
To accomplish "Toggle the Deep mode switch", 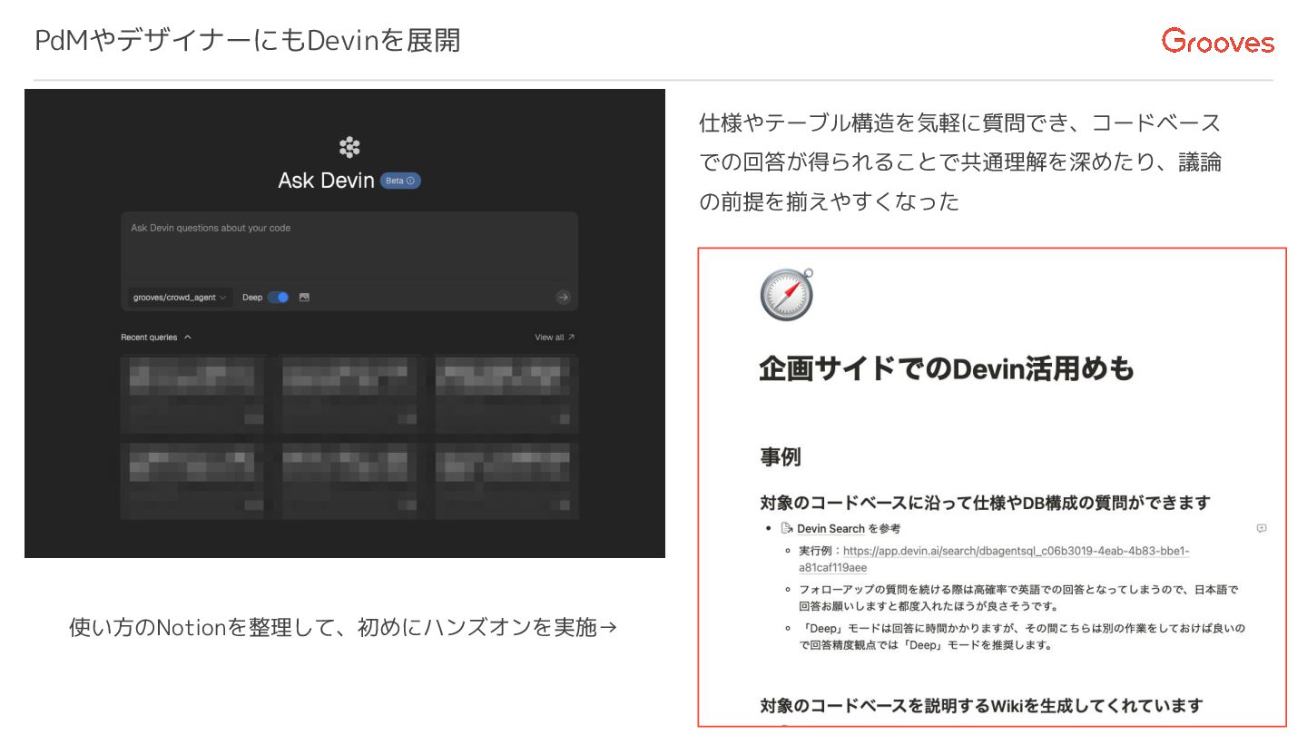I will 279,298.
